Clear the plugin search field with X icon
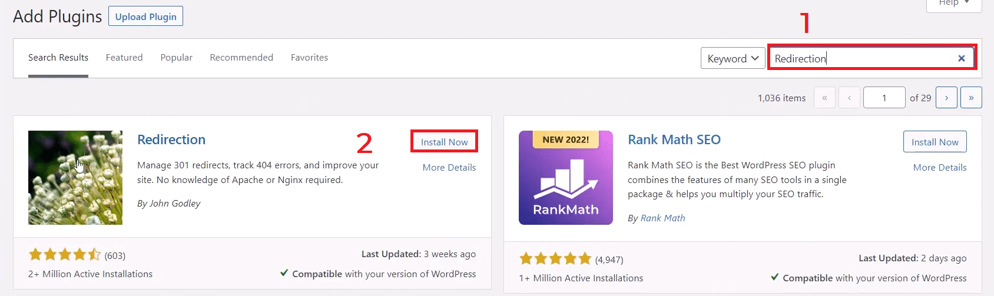Screen dimensions: 994x296 tap(961, 58)
